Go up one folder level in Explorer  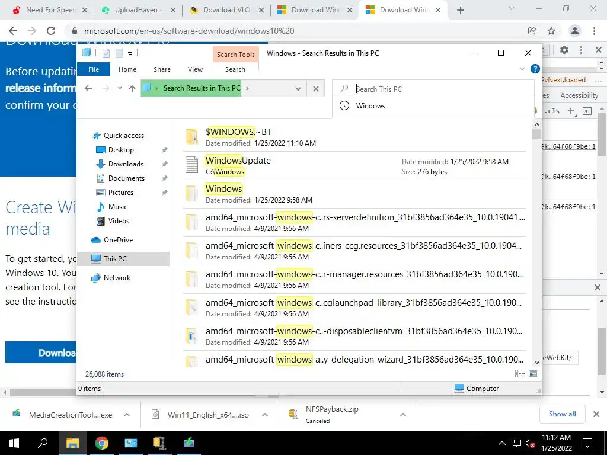pos(132,89)
